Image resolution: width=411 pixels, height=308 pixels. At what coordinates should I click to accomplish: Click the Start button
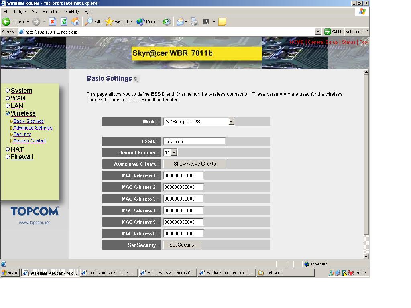click(x=10, y=273)
